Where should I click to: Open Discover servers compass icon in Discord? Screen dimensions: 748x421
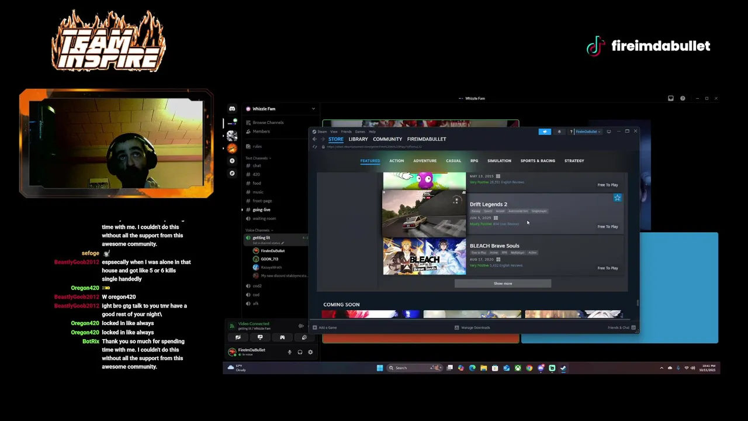232,173
